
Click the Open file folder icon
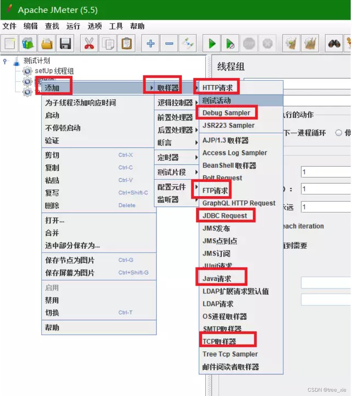point(47,44)
